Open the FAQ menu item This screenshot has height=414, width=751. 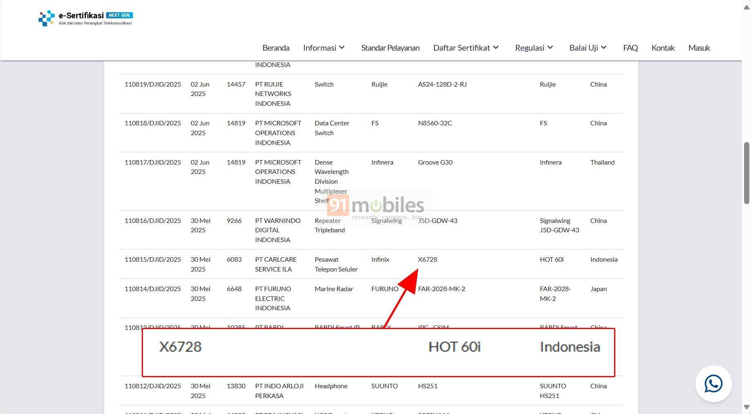coord(630,48)
